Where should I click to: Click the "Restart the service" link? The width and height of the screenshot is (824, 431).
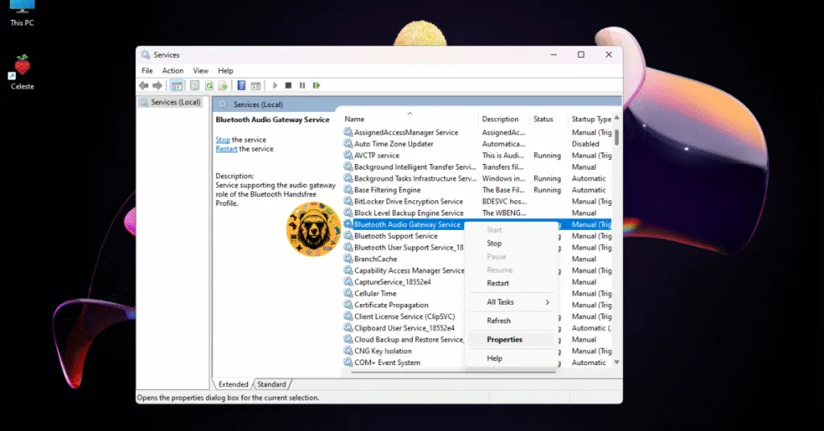[x=227, y=149]
